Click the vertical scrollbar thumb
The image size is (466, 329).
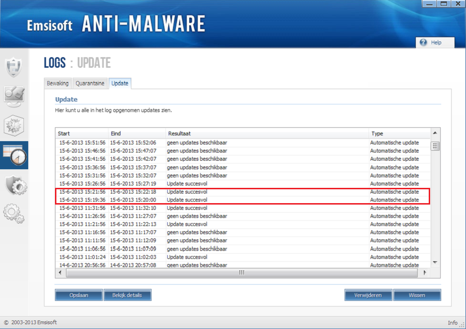click(435, 146)
